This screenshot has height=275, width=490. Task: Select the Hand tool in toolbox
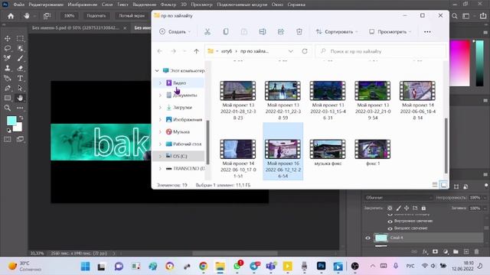[x=20, y=98]
